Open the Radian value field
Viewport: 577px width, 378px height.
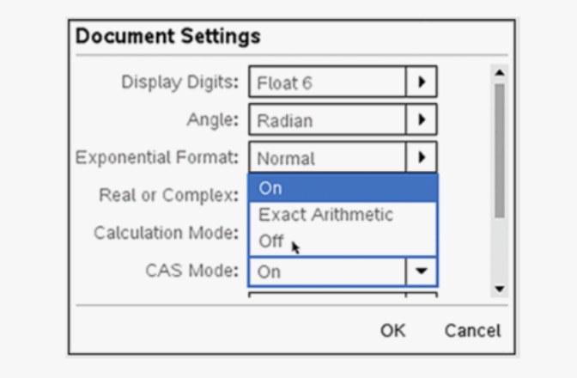pos(327,119)
